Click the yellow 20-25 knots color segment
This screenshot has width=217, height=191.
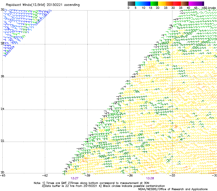[162, 4]
